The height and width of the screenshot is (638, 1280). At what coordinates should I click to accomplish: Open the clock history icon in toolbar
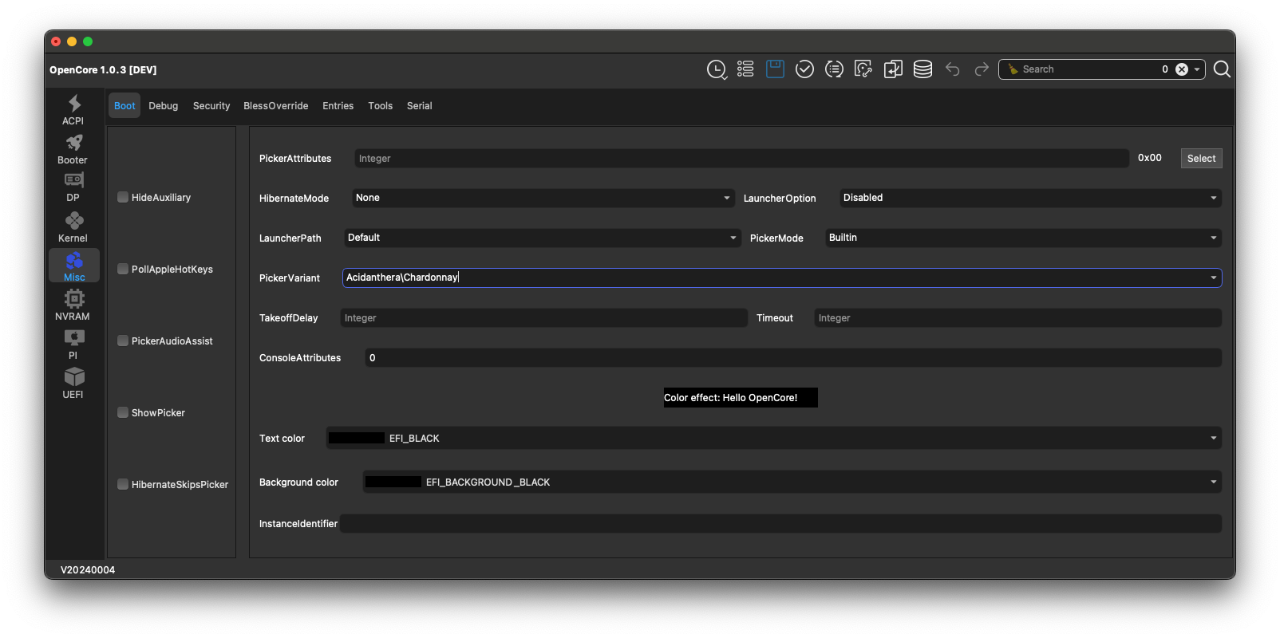717,70
